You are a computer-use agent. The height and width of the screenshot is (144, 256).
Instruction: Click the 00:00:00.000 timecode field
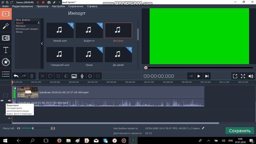(x=159, y=76)
